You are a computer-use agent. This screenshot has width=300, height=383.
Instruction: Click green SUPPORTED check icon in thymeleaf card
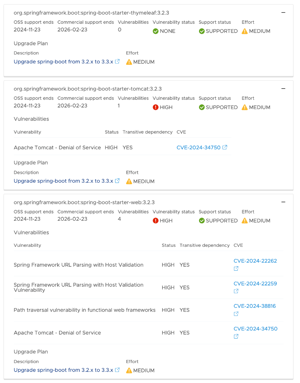[202, 31]
